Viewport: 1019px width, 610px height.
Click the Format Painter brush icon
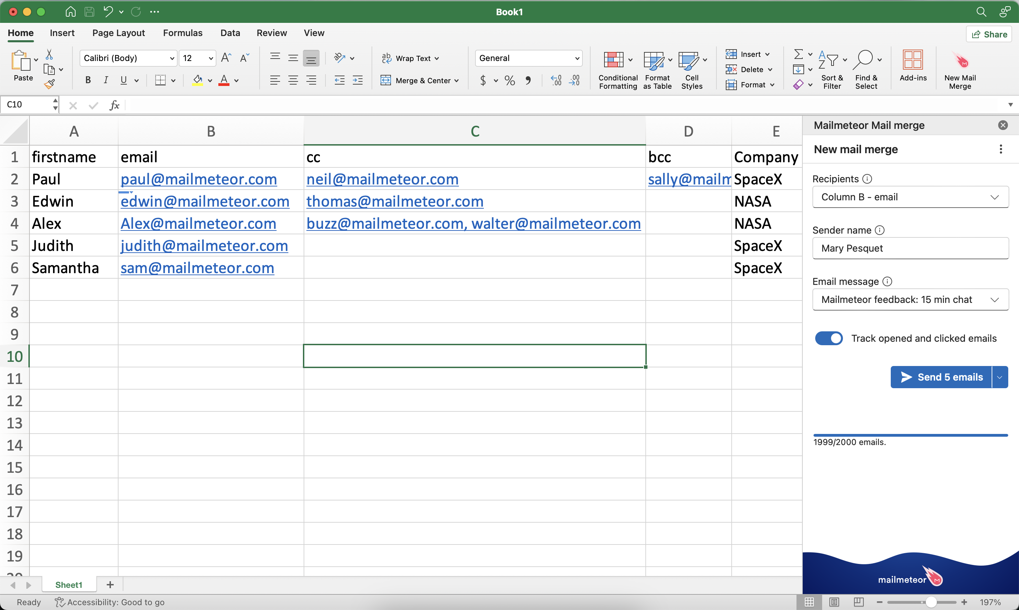coord(49,84)
